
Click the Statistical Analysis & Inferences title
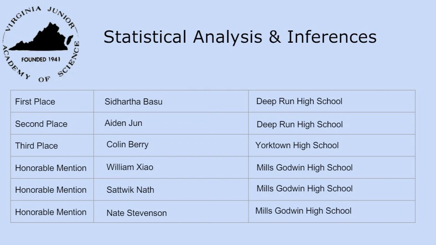240,37
